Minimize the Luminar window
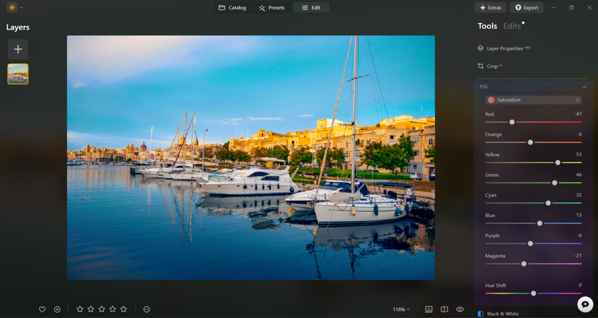 (553, 7)
